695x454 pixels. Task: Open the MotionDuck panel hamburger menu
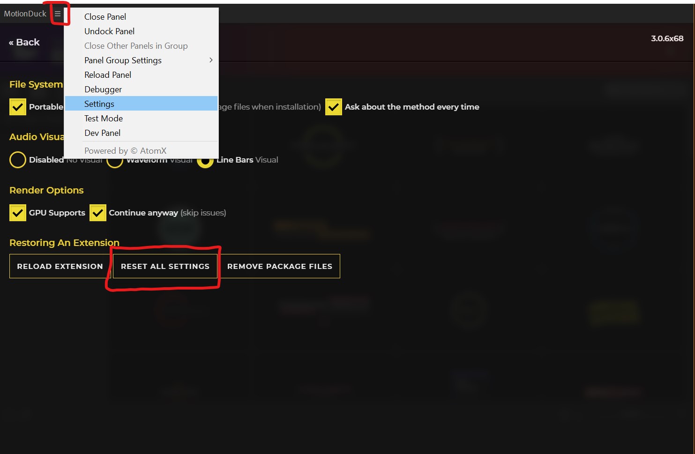58,14
